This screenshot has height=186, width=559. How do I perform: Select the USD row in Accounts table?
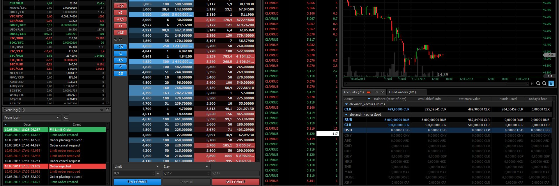447,130
